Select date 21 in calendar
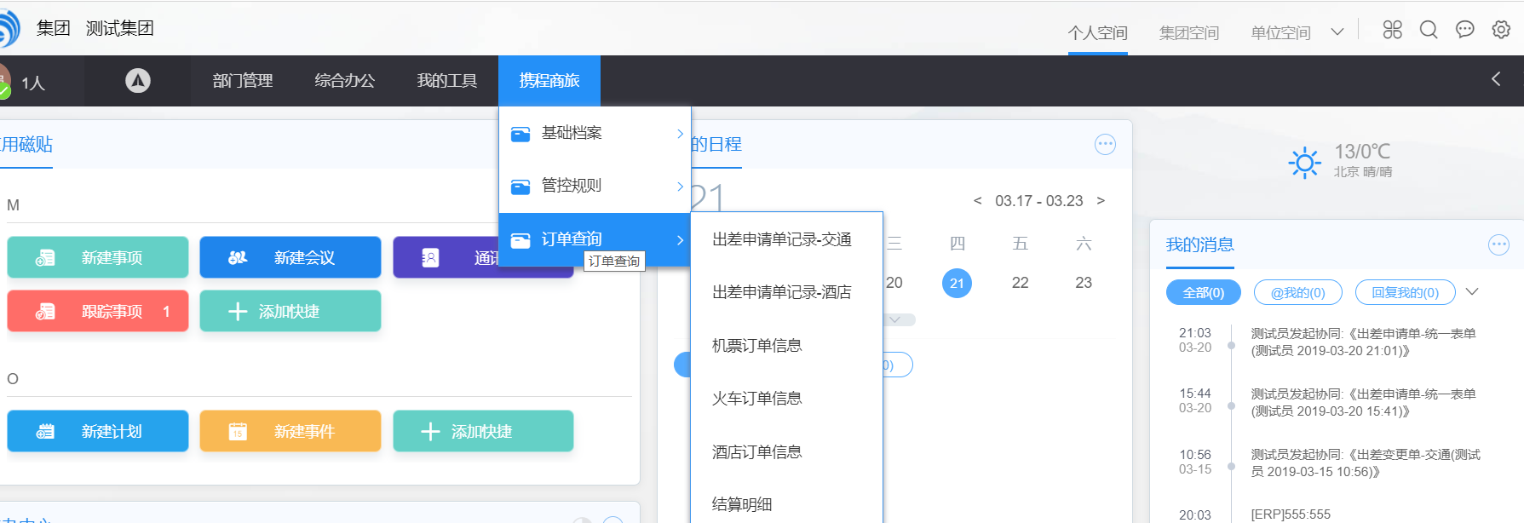1524x523 pixels. tap(957, 283)
